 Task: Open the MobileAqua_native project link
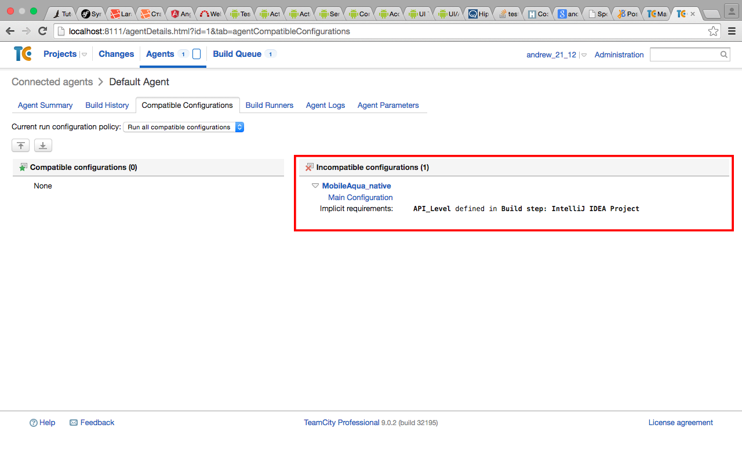tap(357, 186)
